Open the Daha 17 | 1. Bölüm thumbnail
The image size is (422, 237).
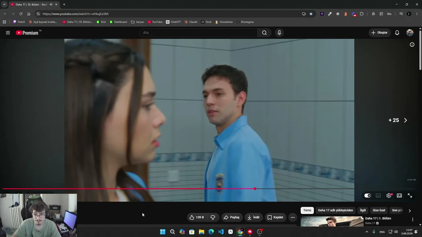pyautogui.click(x=332, y=222)
